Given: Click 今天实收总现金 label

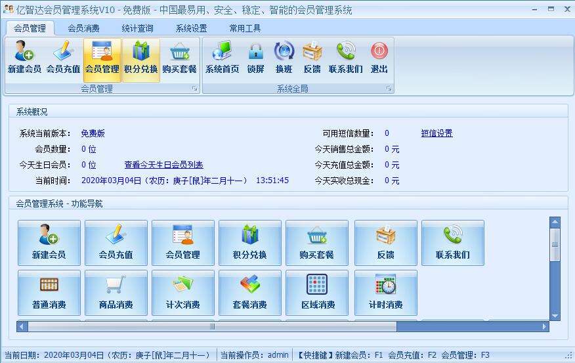Looking at the screenshot, I should 344,181.
